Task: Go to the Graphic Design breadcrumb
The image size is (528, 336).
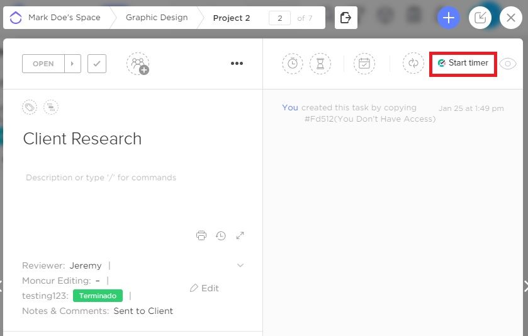Action: pos(157,18)
